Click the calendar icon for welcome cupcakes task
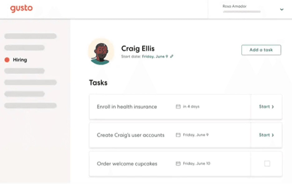This screenshot has height=184, width=292. pyautogui.click(x=178, y=163)
